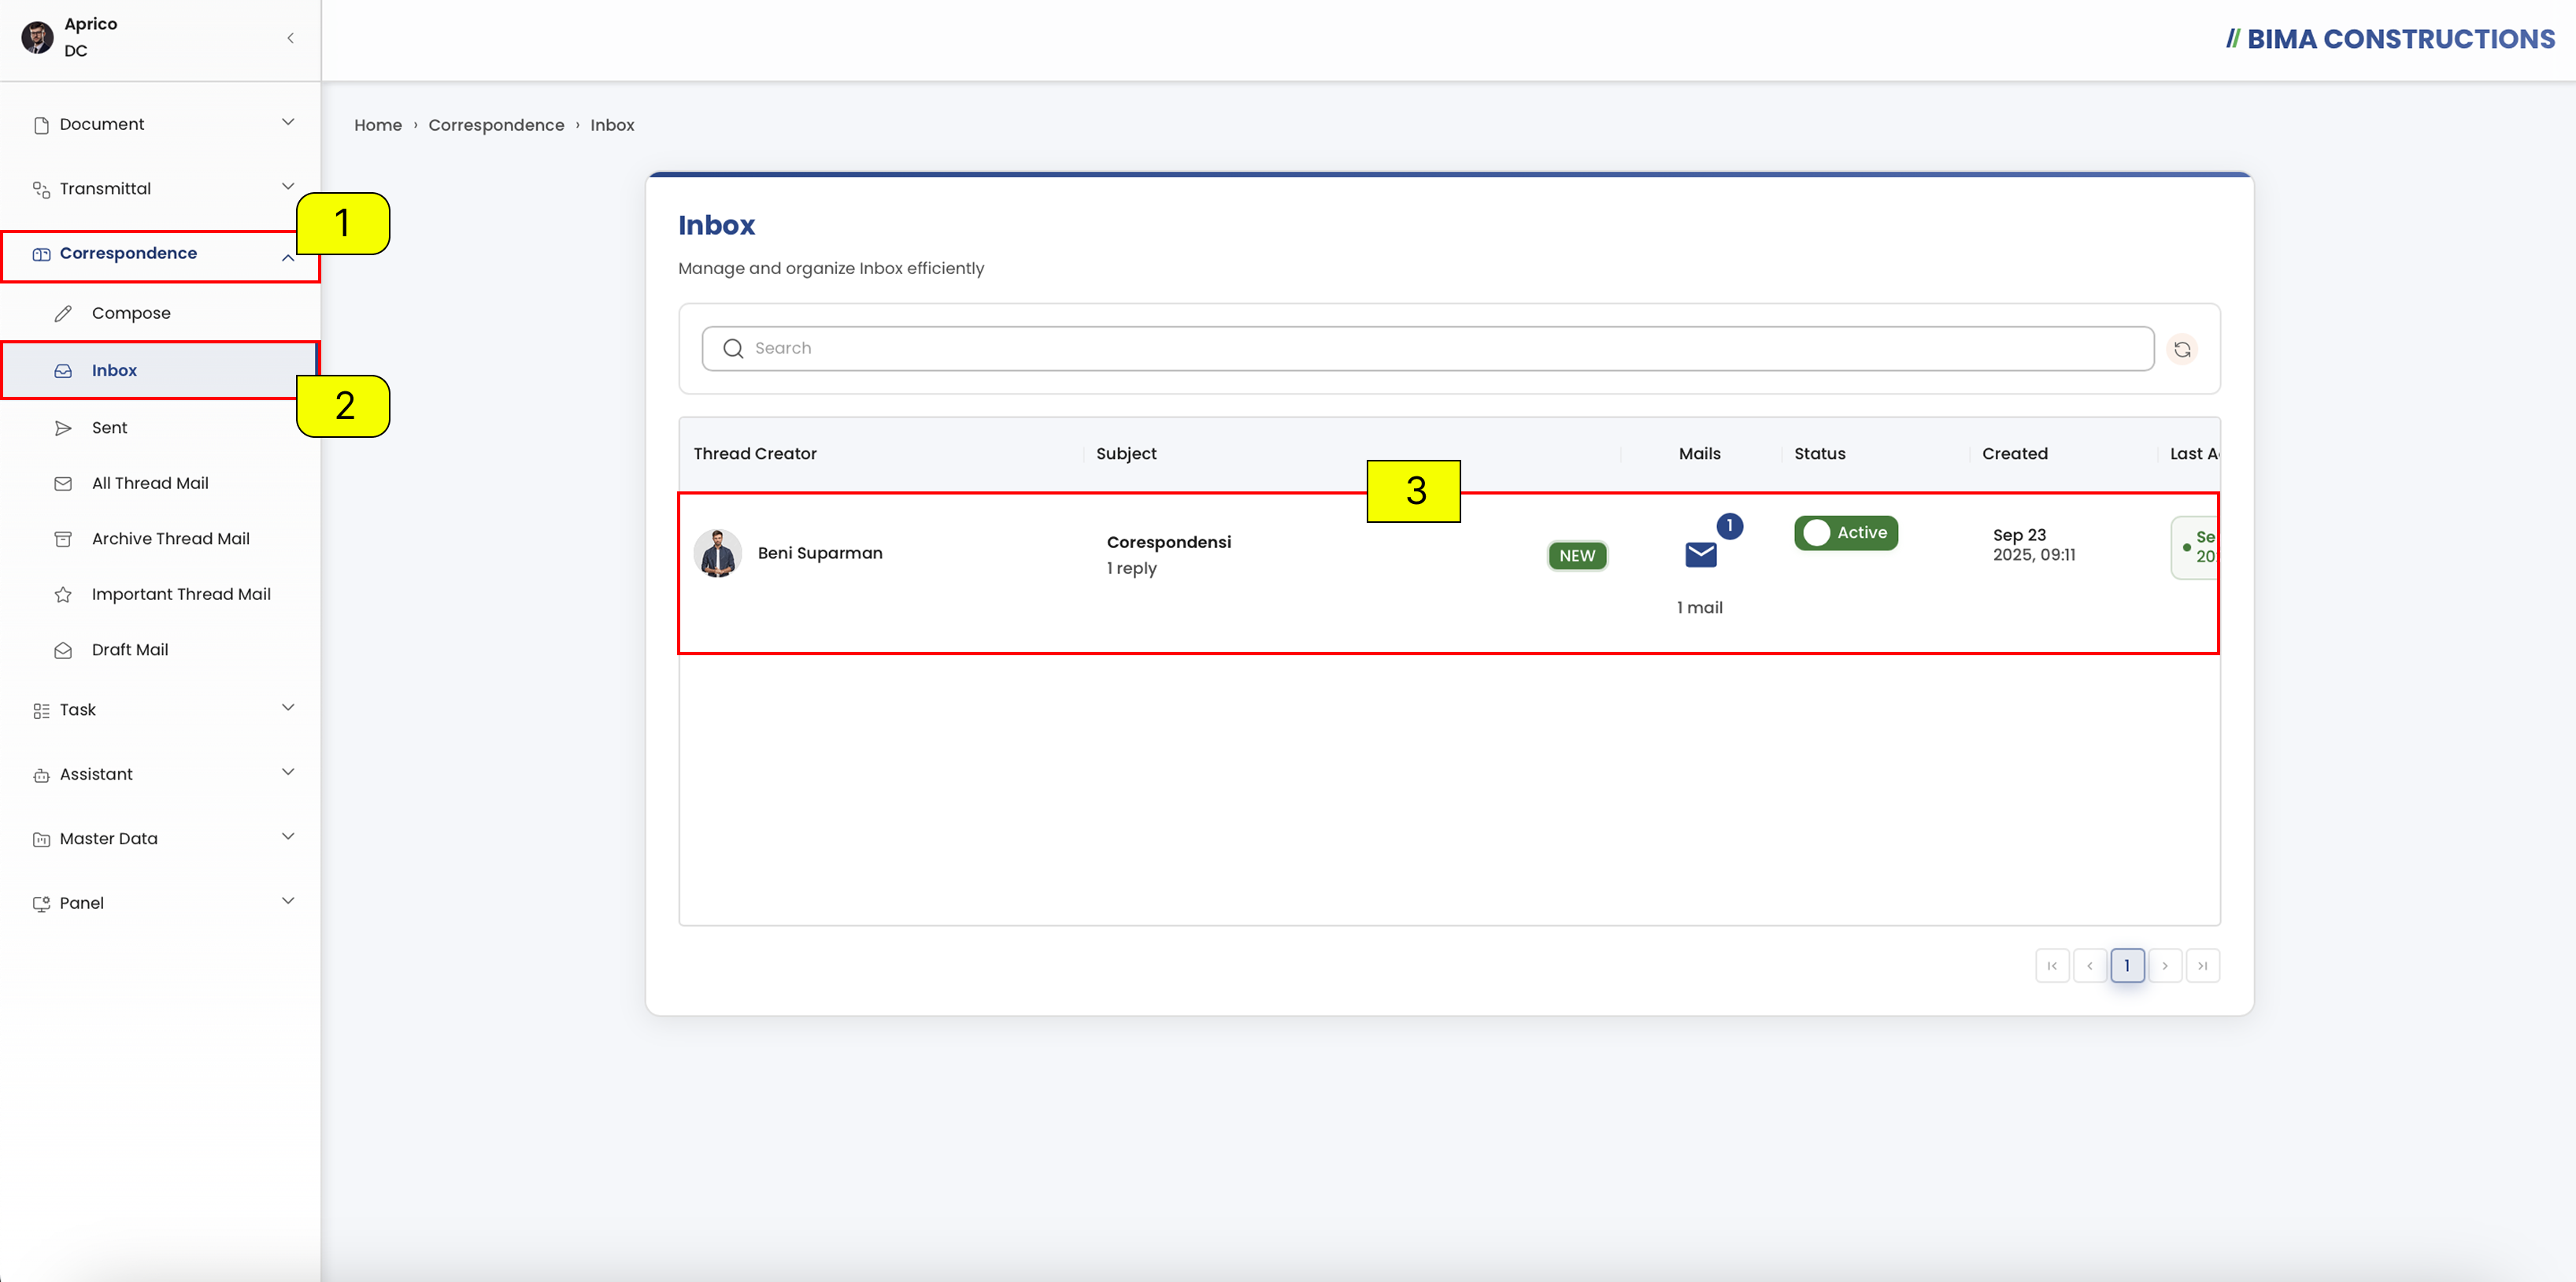Click the Correspondence icon in sidebar
Viewport: 2576px width, 1282px height.
point(41,254)
